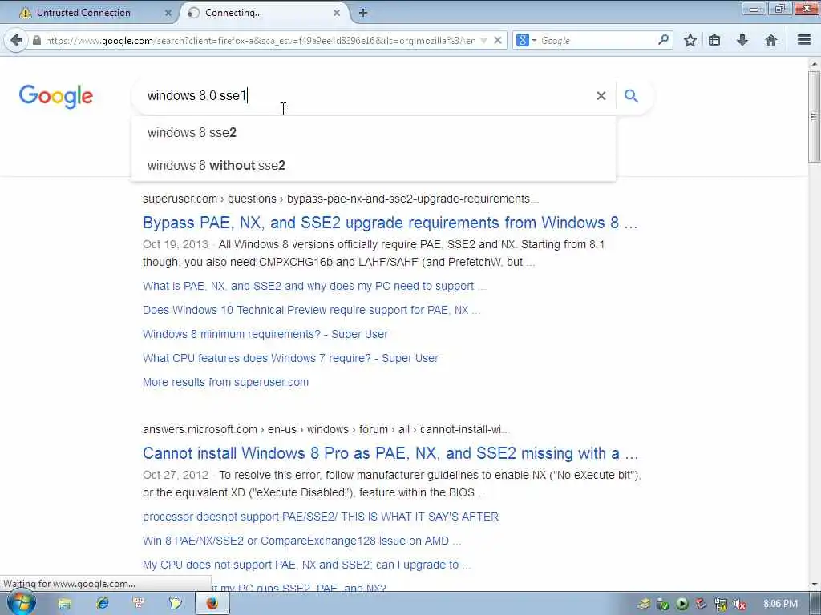
Task: Open 'Bypass PAE, NX, and SSE2 upgrade requirements' result
Action: point(390,223)
